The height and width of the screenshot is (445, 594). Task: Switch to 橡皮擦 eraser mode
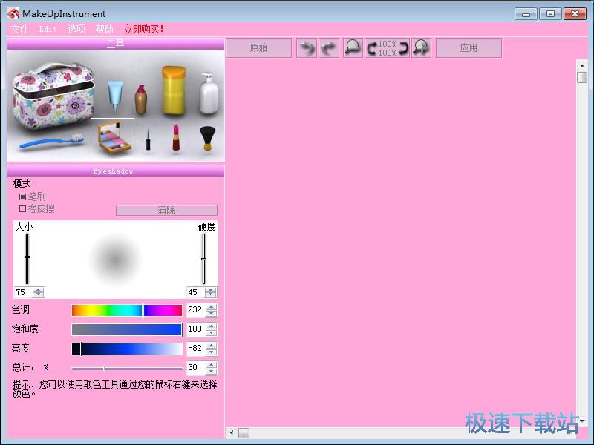[22, 208]
